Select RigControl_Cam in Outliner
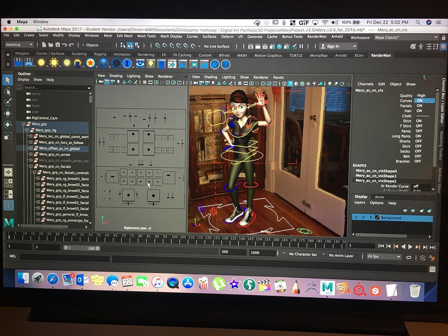The height and width of the screenshot is (336, 448). click(x=44, y=118)
